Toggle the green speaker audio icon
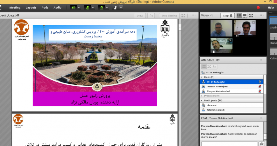Screen dimensions: 277x146 74,8
